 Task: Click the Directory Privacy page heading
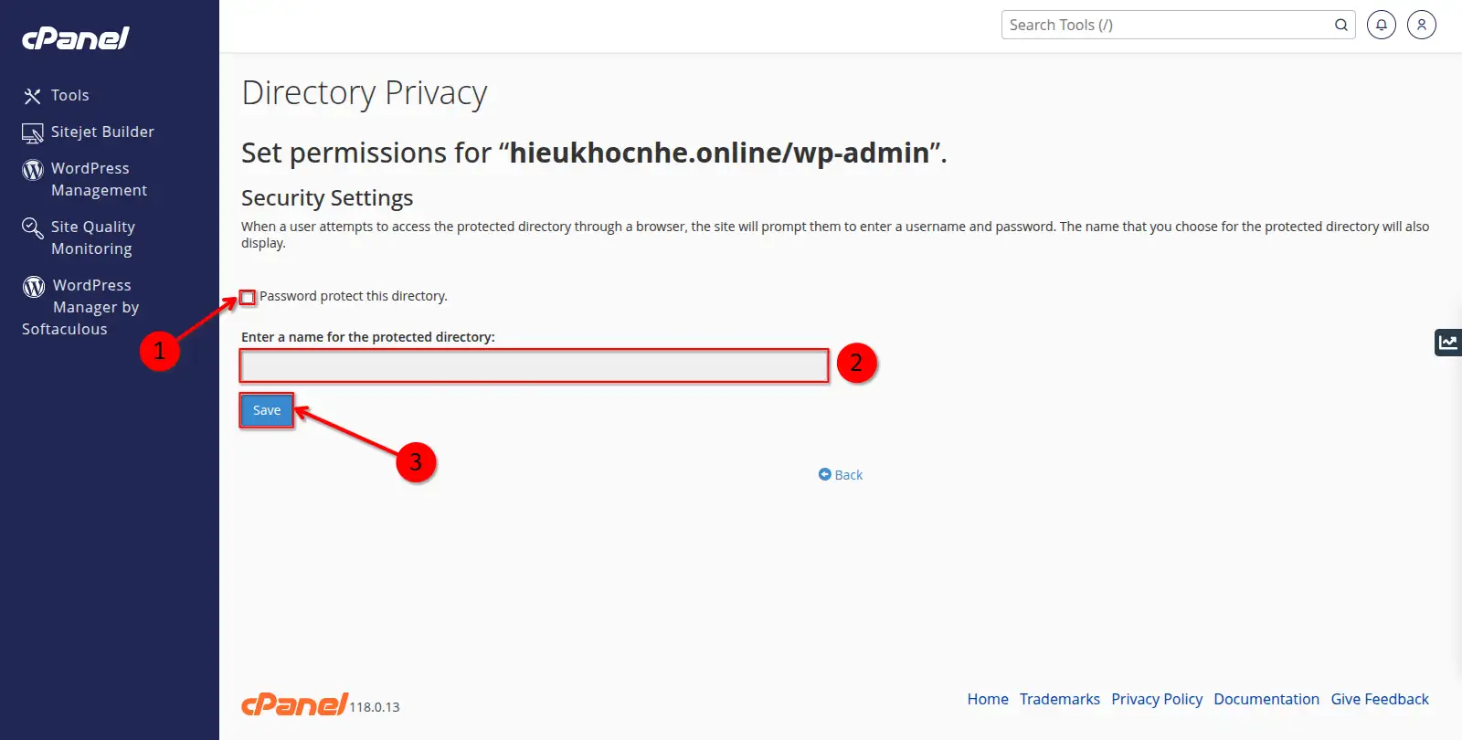click(x=365, y=93)
